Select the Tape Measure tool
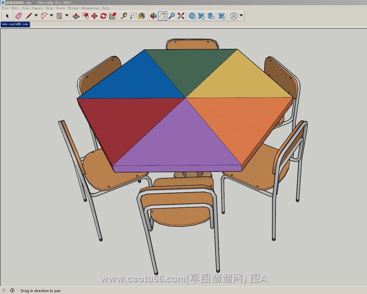This screenshot has width=367, height=294. pyautogui.click(x=124, y=16)
